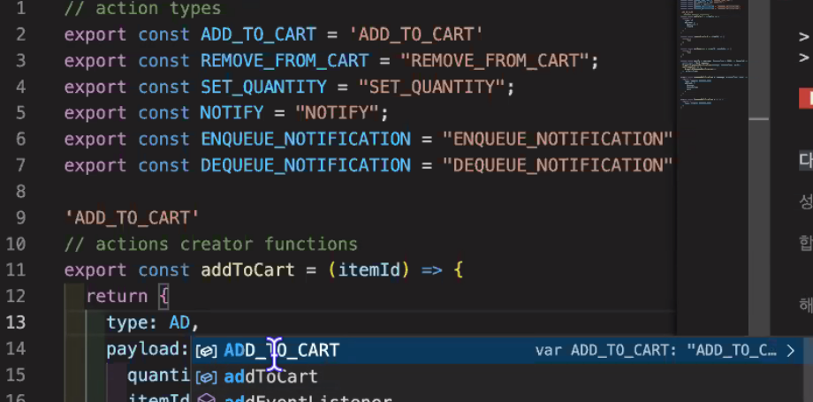Click variable icon beside addToCart suggestion
Screen dimensions: 813x402
(206, 377)
